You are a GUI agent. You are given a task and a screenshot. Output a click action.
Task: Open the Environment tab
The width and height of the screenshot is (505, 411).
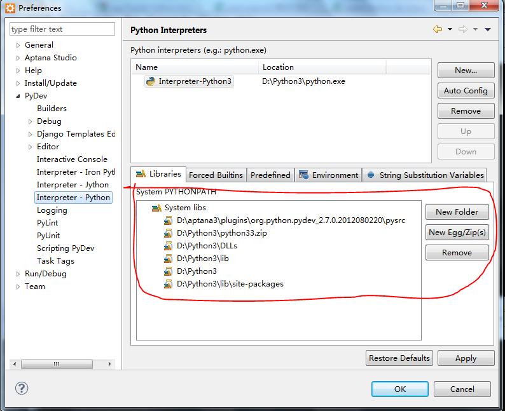click(328, 175)
